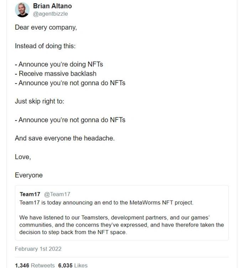244x268 pixels.
Task: Click the @agentbizzle handle
Action: (50, 14)
